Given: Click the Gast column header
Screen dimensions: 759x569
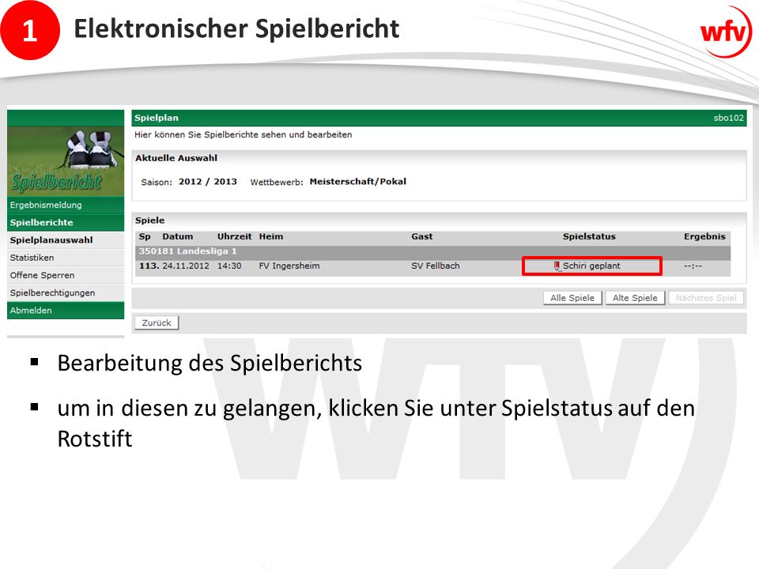Looking at the screenshot, I should (x=422, y=236).
